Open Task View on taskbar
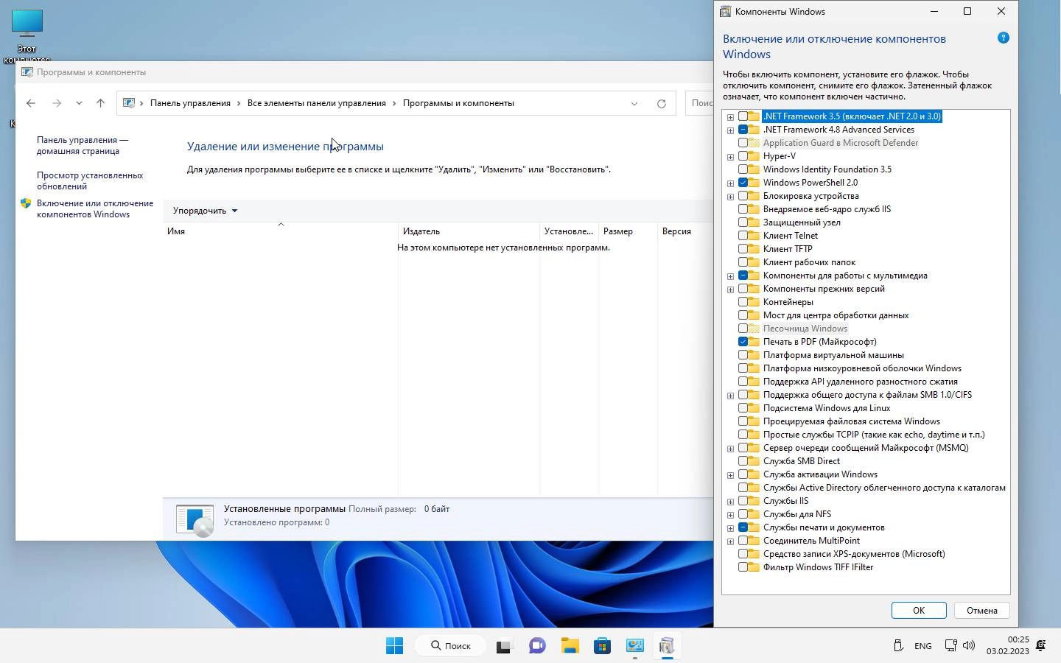1061x663 pixels. tap(504, 646)
